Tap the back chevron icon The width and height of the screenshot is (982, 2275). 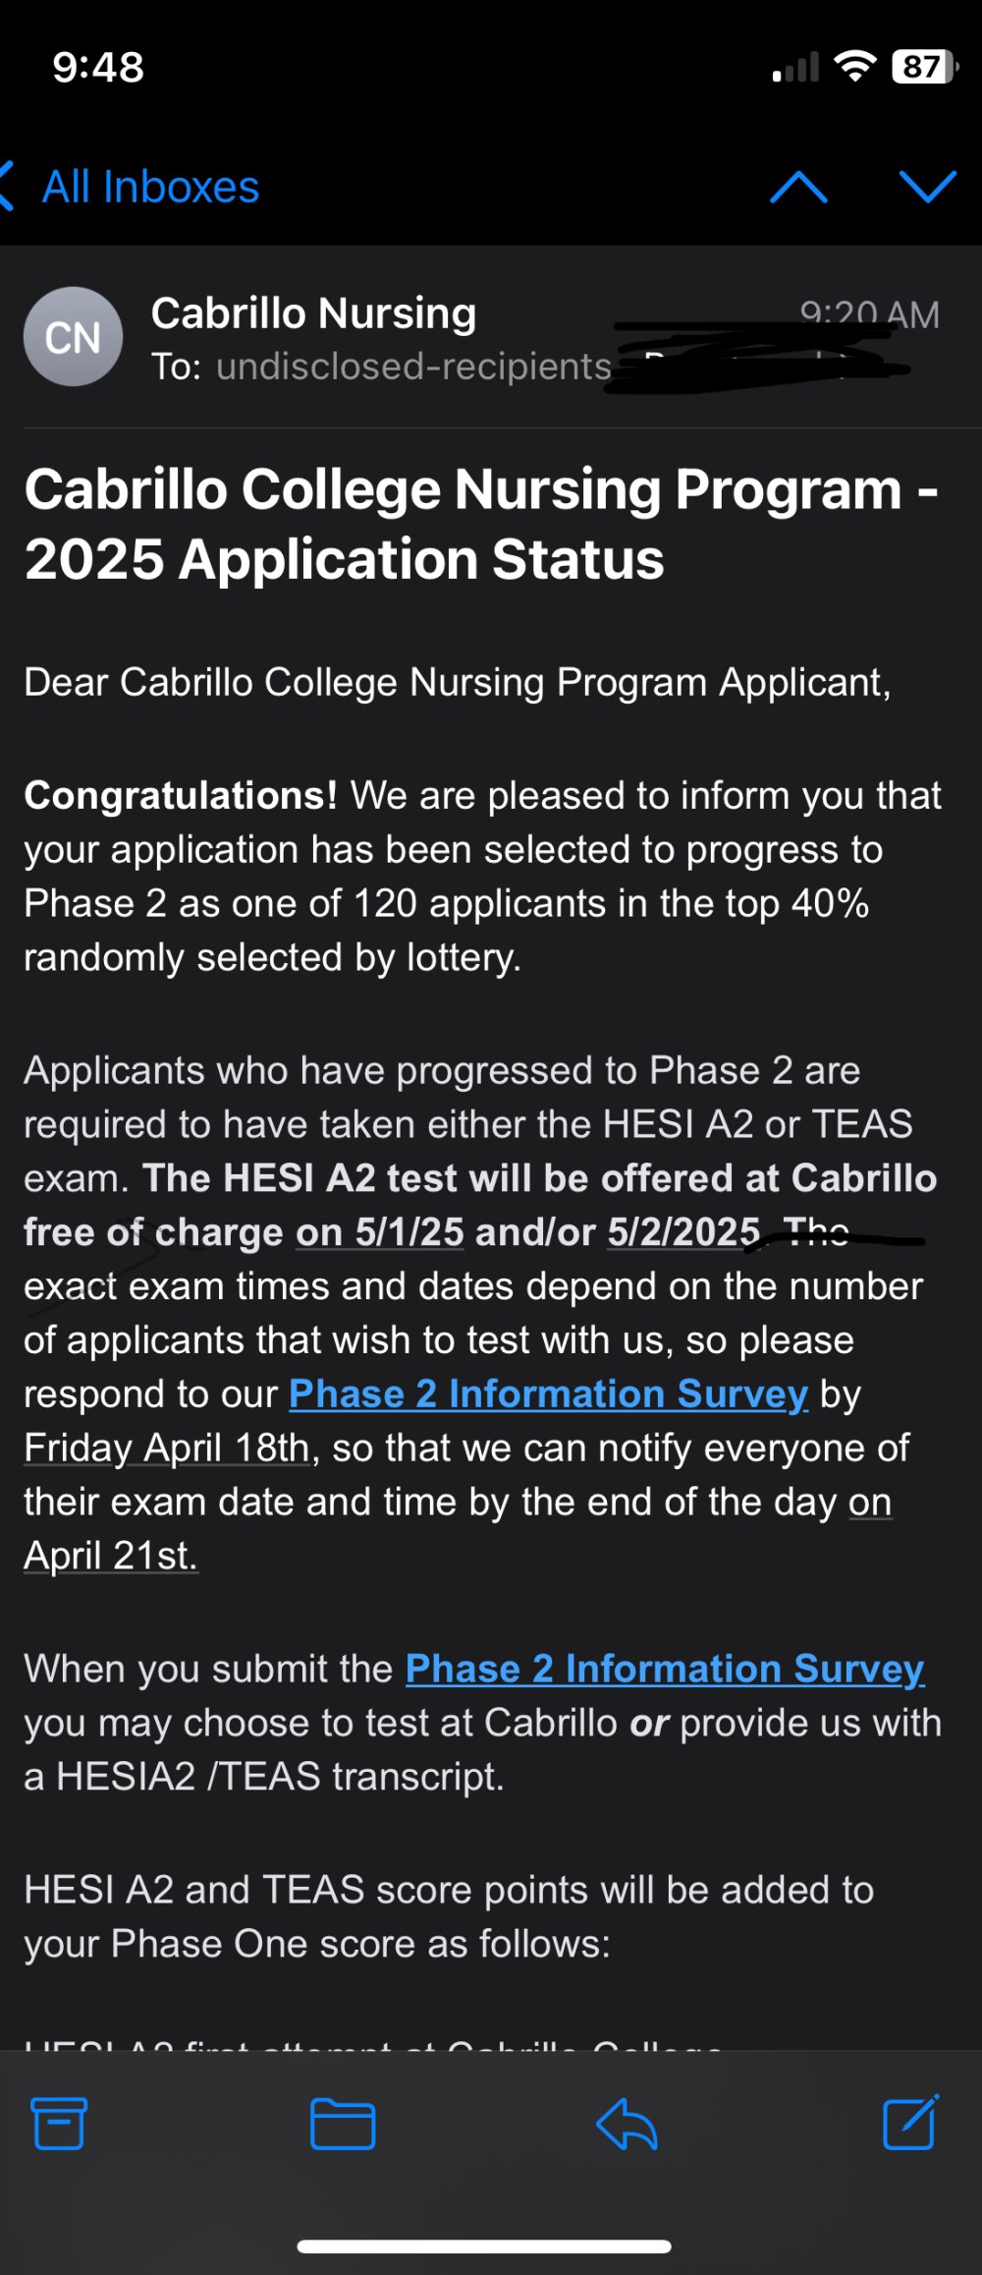click(x=7, y=187)
